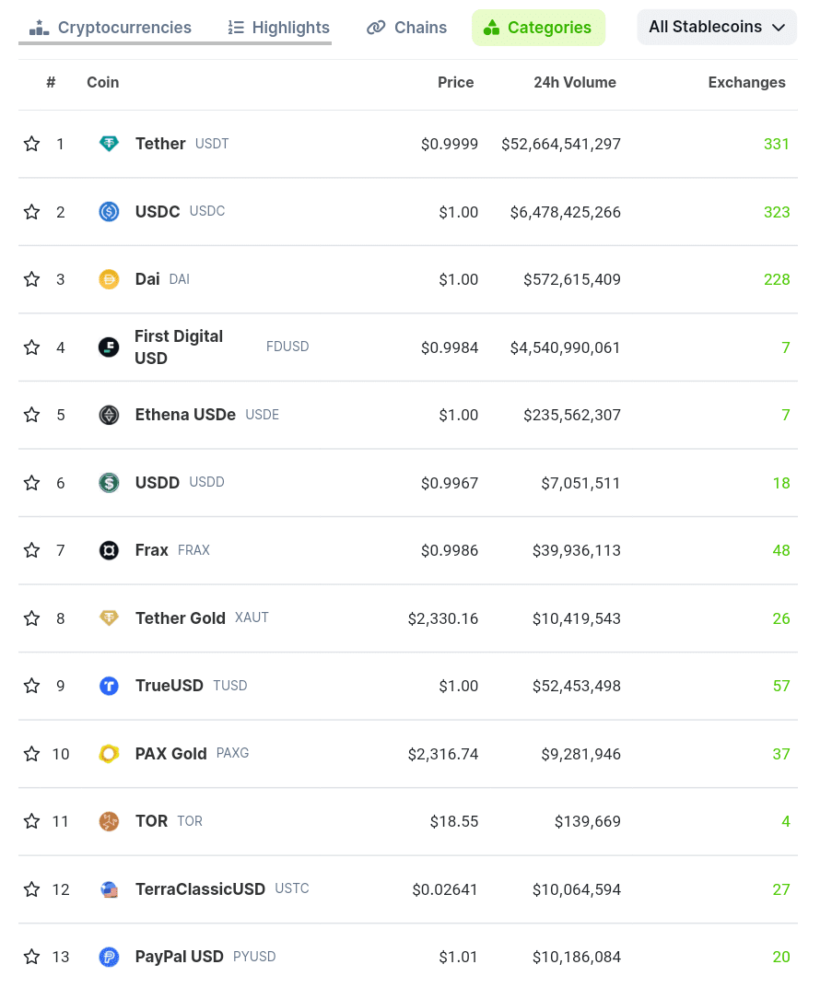
Task: Open the TerraClassicUSD coin link
Action: click(x=200, y=889)
